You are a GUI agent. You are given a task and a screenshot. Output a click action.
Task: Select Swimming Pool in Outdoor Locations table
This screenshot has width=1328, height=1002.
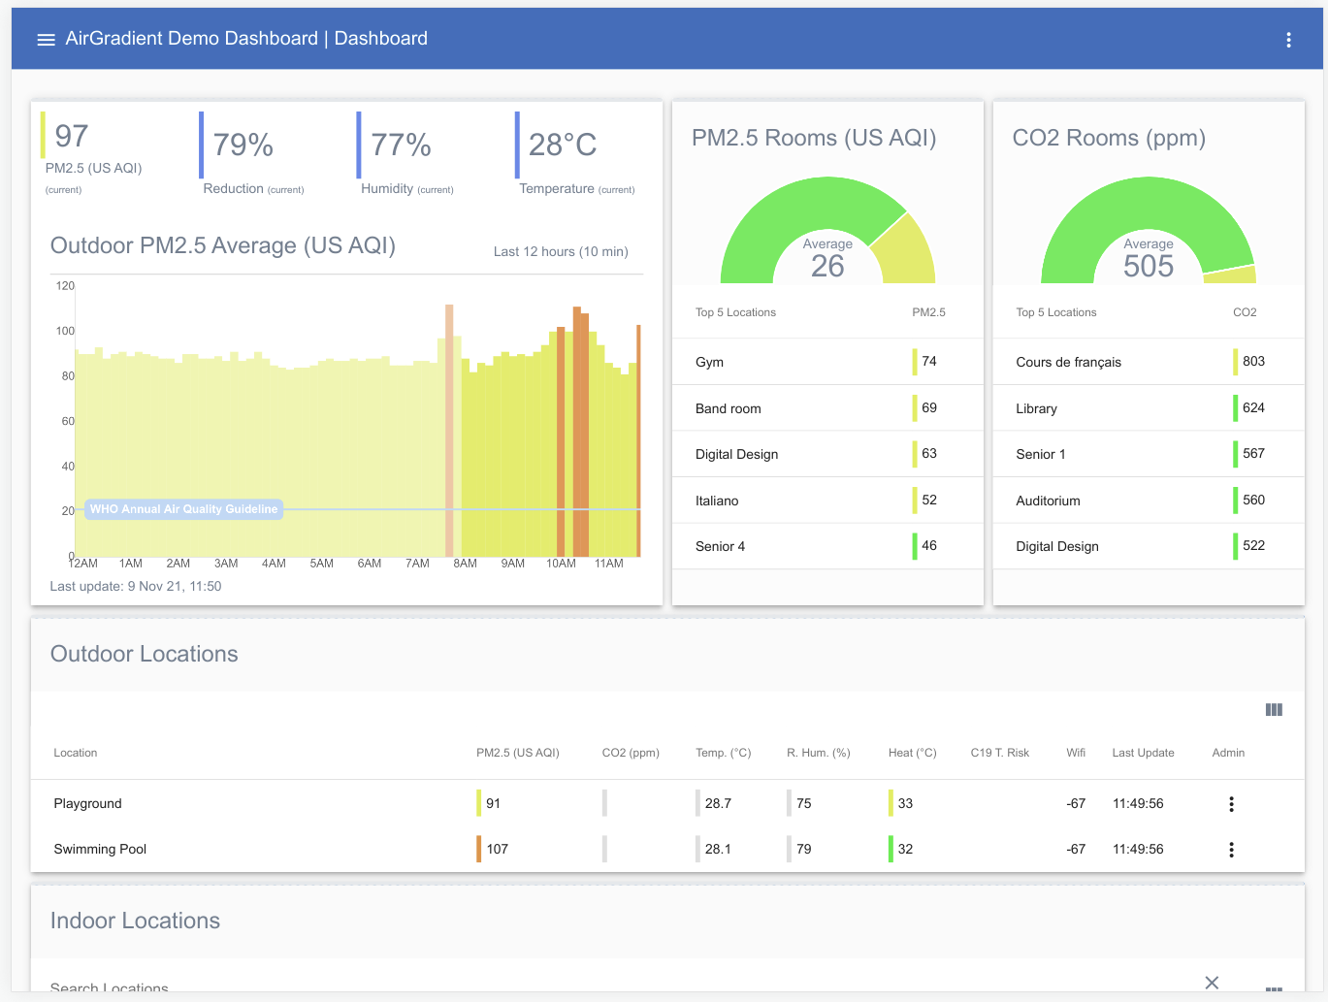point(100,850)
